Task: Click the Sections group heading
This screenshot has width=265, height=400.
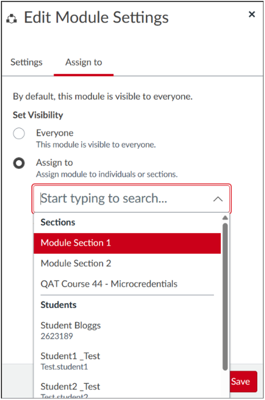Action: pos(58,222)
